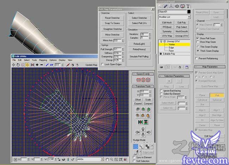
Task: Click the Nudge up arrow
Action: pyautogui.click(x=143, y=129)
